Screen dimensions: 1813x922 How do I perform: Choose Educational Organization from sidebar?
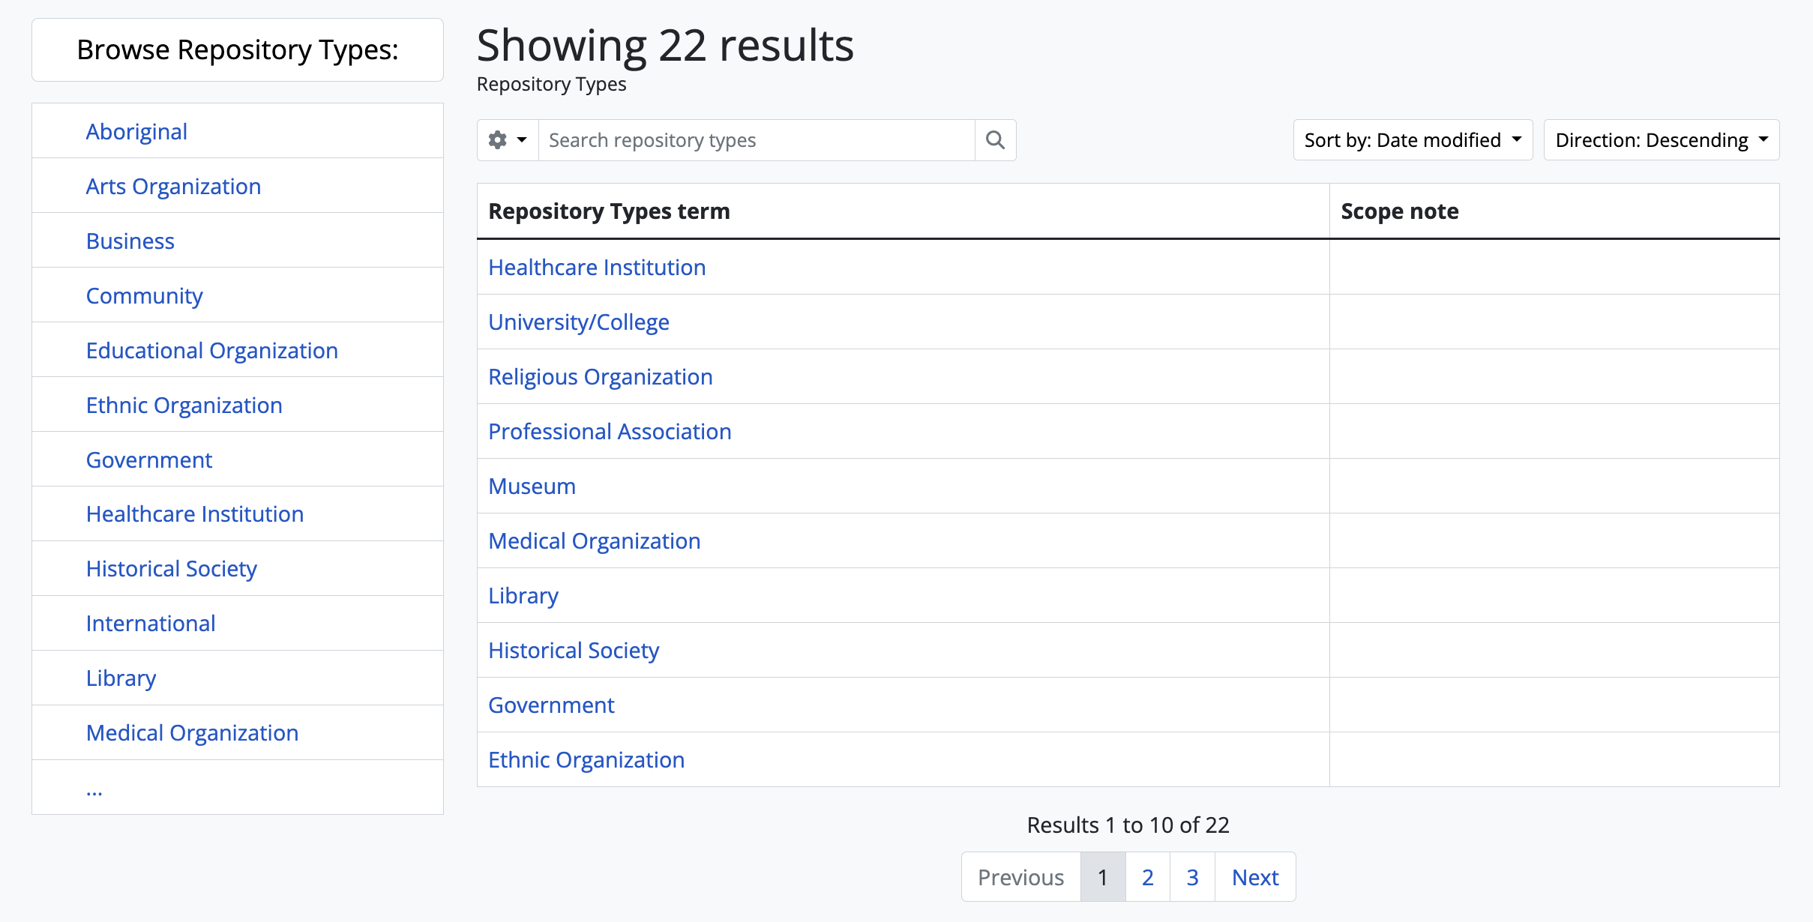pyautogui.click(x=211, y=351)
